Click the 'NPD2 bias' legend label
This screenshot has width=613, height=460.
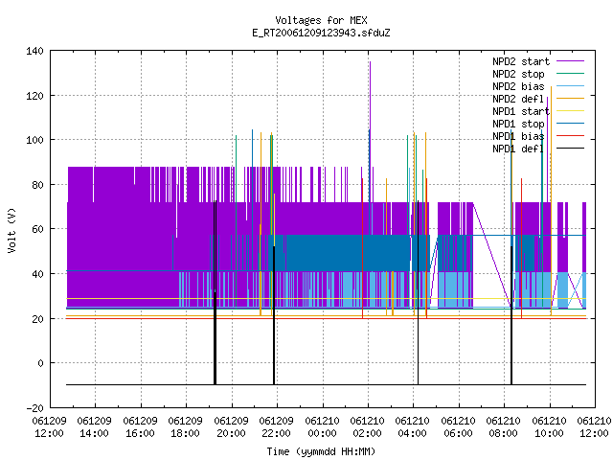[x=518, y=86]
